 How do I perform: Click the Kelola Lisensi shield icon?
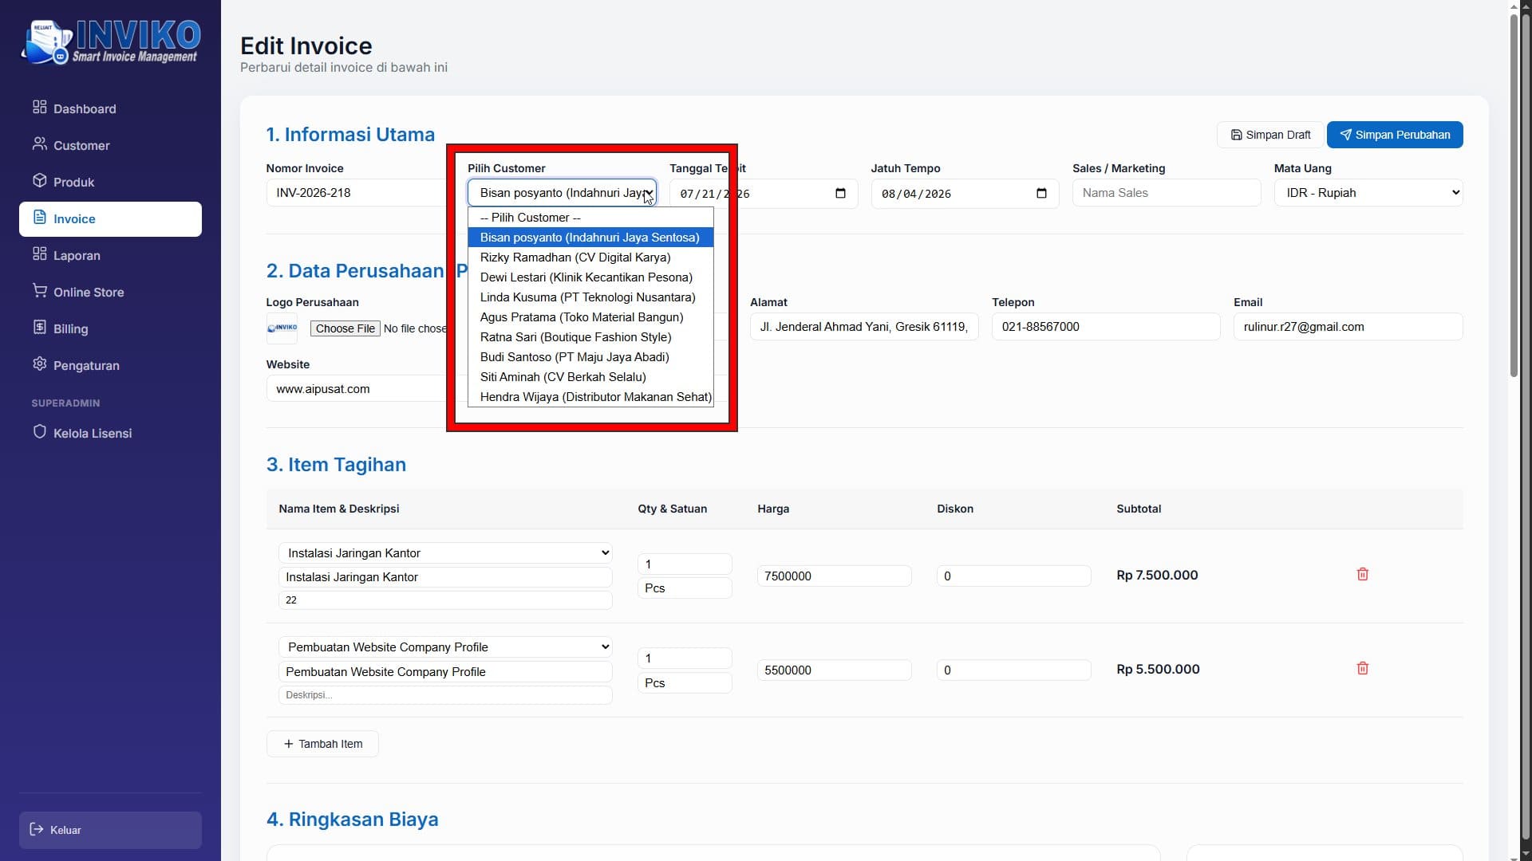(39, 431)
